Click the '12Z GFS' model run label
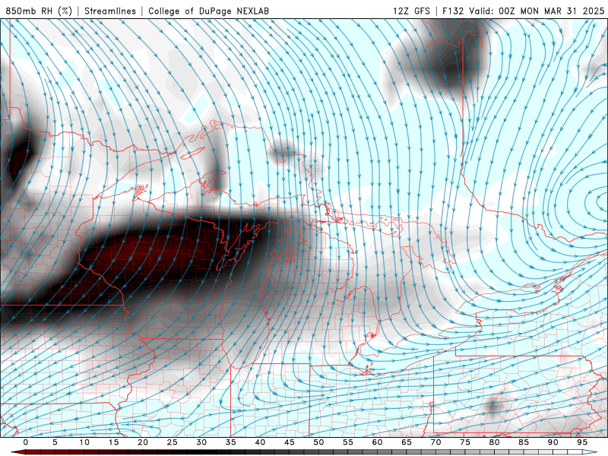608x456 pixels. [411, 11]
